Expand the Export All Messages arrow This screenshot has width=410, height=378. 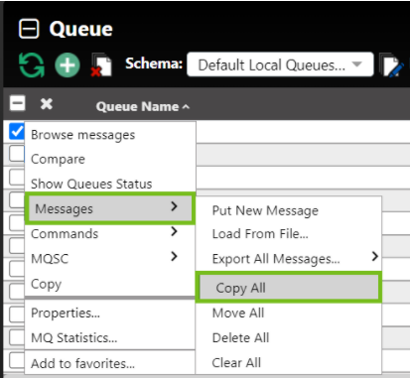point(374,256)
